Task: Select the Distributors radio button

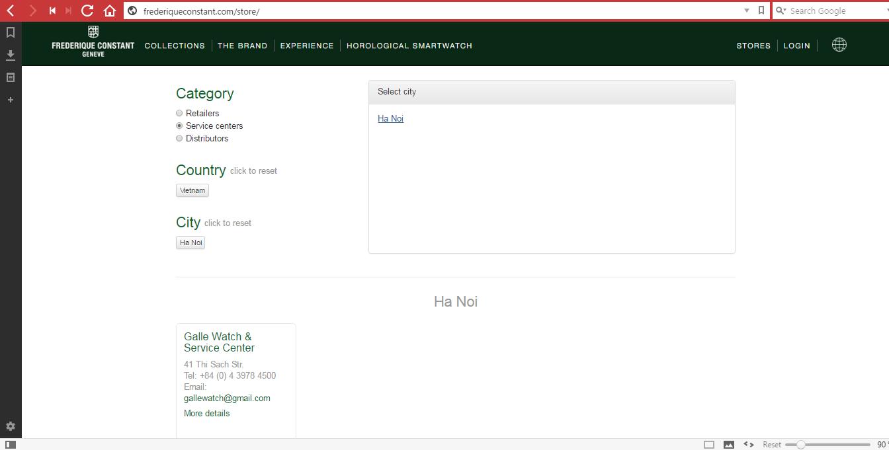Action: [x=179, y=138]
